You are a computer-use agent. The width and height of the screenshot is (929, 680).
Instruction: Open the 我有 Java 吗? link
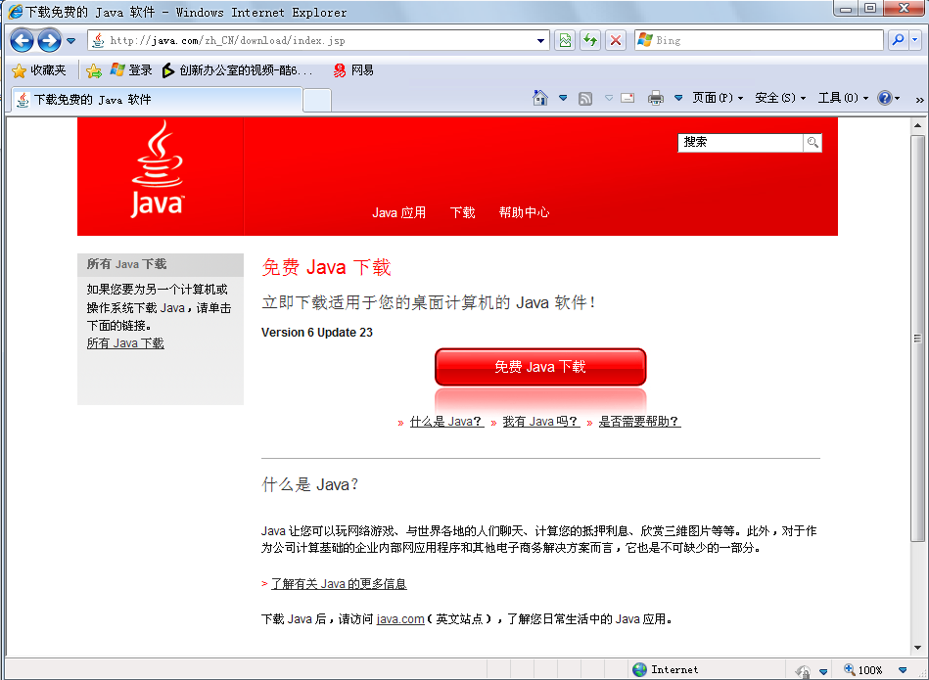click(x=541, y=421)
